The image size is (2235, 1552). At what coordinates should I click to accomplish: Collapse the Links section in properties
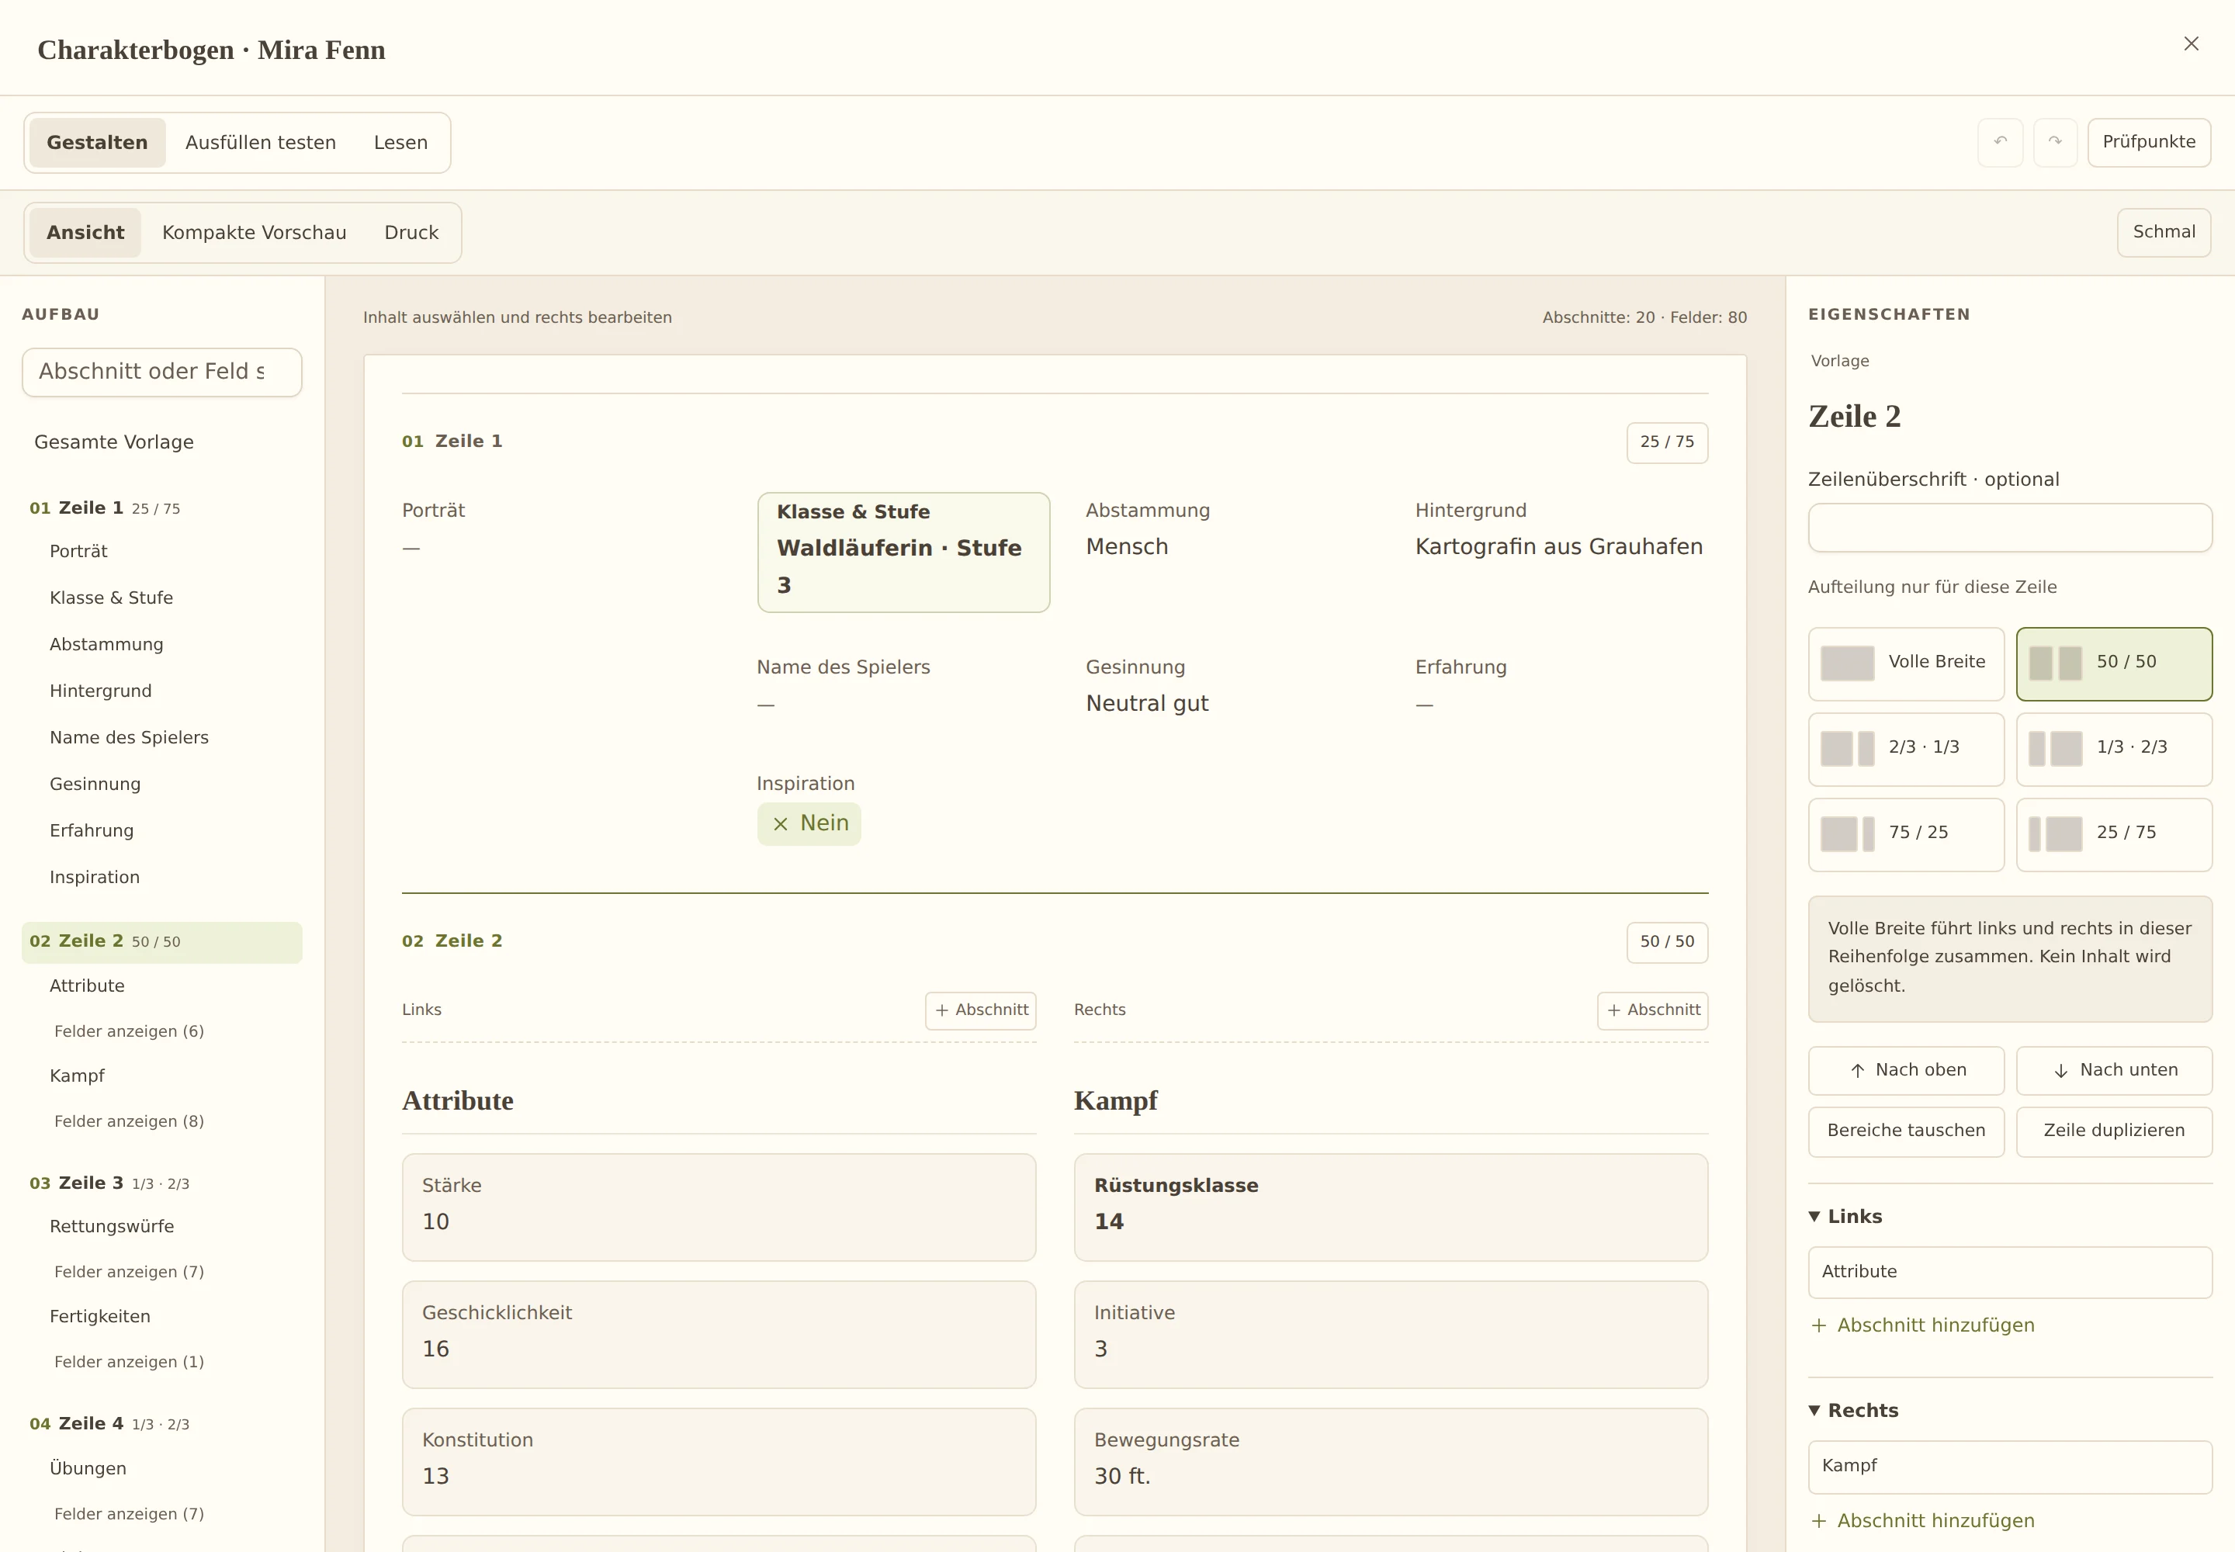coord(1845,1217)
